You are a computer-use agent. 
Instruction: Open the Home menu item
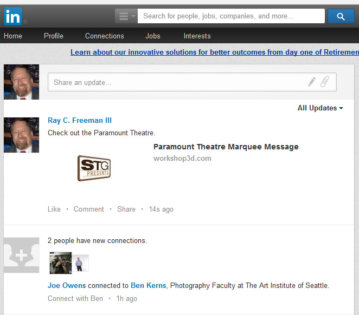13,36
